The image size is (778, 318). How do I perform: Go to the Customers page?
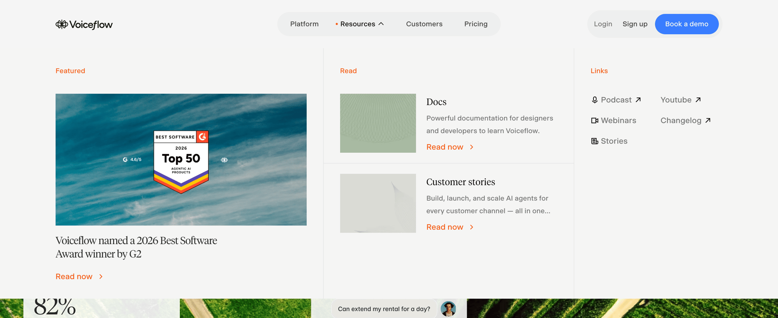point(424,24)
